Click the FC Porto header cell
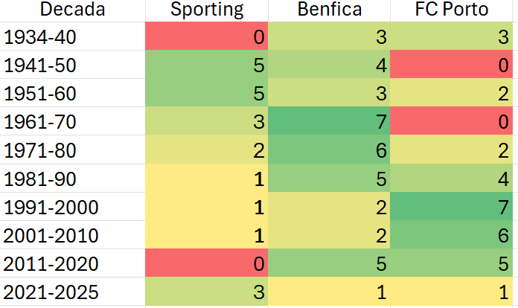This screenshot has height=308, width=518. [454, 10]
